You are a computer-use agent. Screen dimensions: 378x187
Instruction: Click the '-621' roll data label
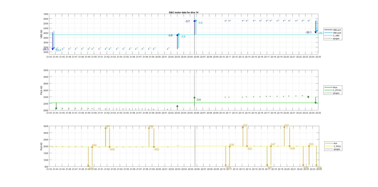(x=249, y=149)
